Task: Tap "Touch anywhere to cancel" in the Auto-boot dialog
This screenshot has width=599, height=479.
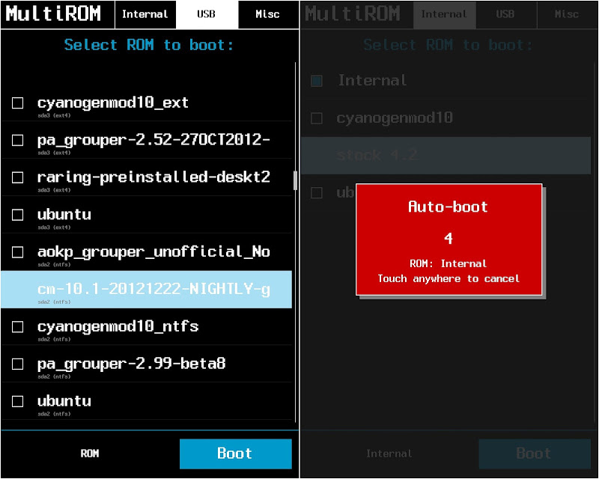Action: (x=449, y=279)
